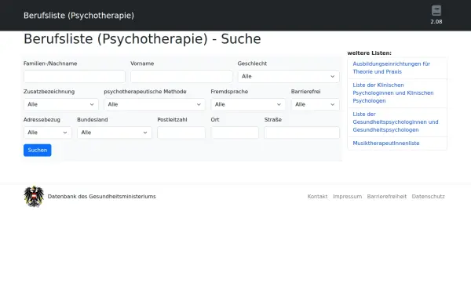The width and height of the screenshot is (471, 294).
Task: Click the Berufsliste (Psychotherapie) header title
Action: [78, 16]
